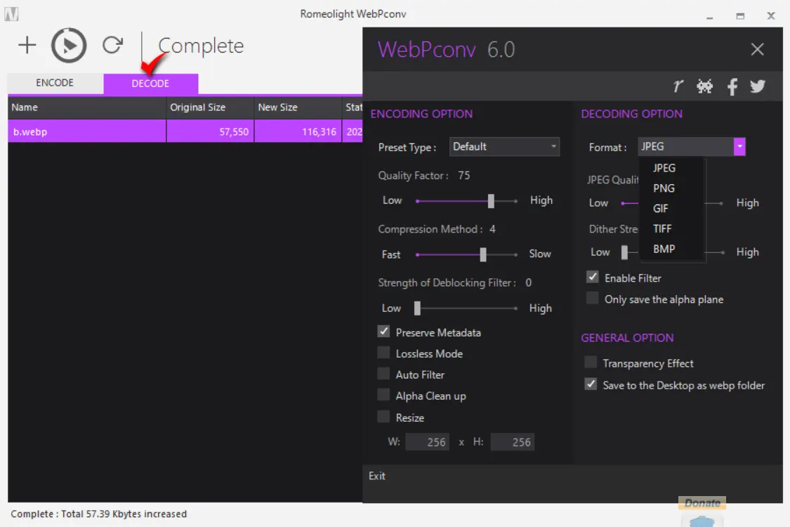Click the 57,550 original size cell
Viewport: 790px width, 527px height.
point(210,131)
